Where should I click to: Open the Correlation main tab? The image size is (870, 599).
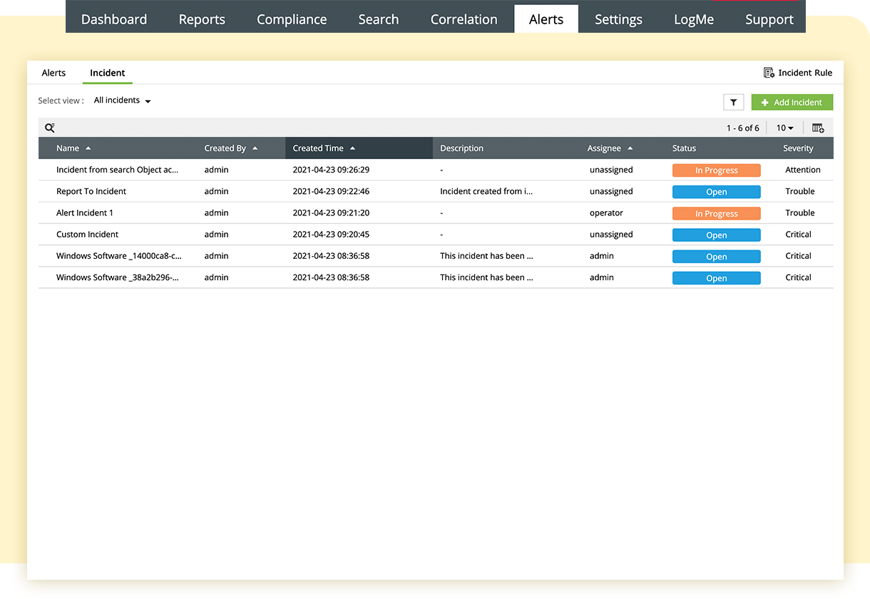pos(464,19)
